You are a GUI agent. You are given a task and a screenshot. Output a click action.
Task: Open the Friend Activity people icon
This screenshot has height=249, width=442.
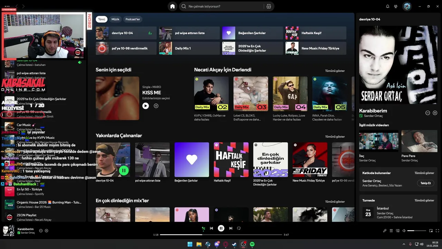(396, 6)
